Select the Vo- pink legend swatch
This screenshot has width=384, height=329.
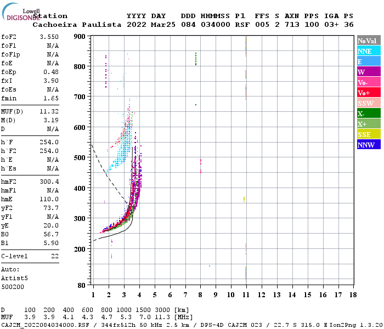tap(369, 82)
